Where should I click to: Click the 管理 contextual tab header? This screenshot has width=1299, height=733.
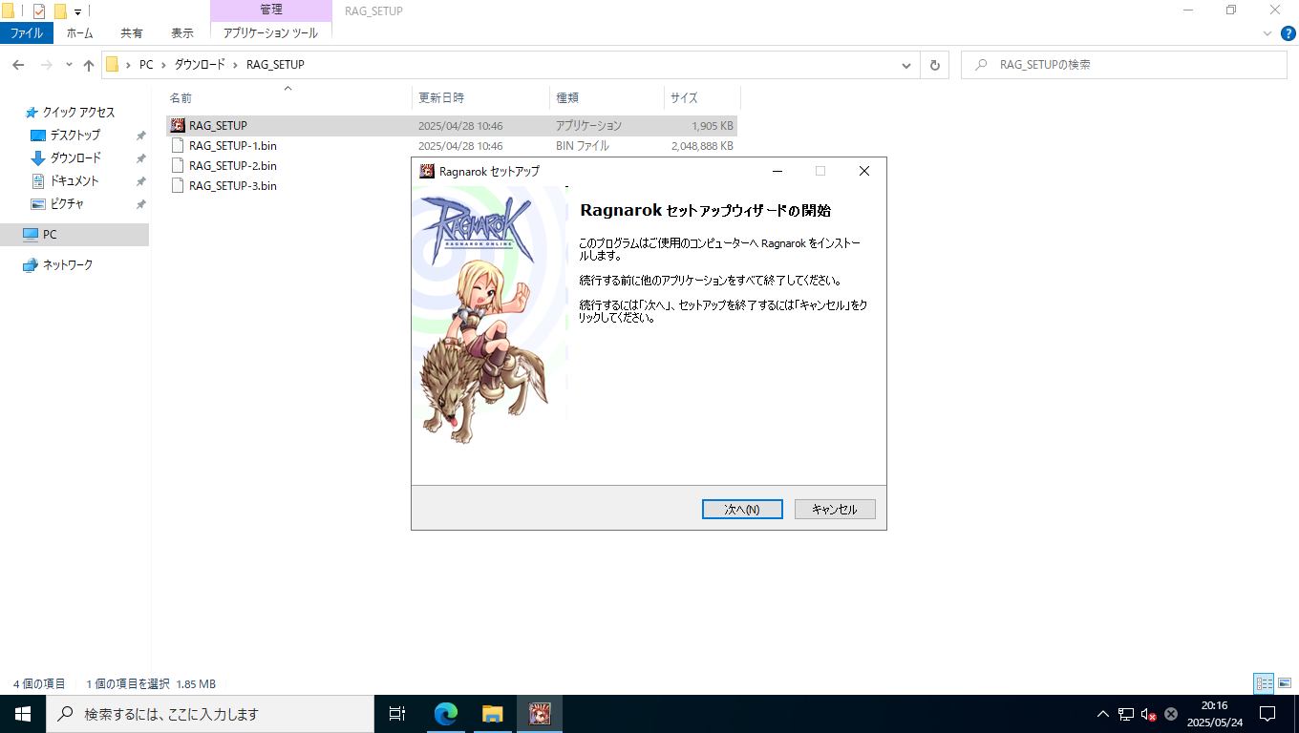coord(271,10)
